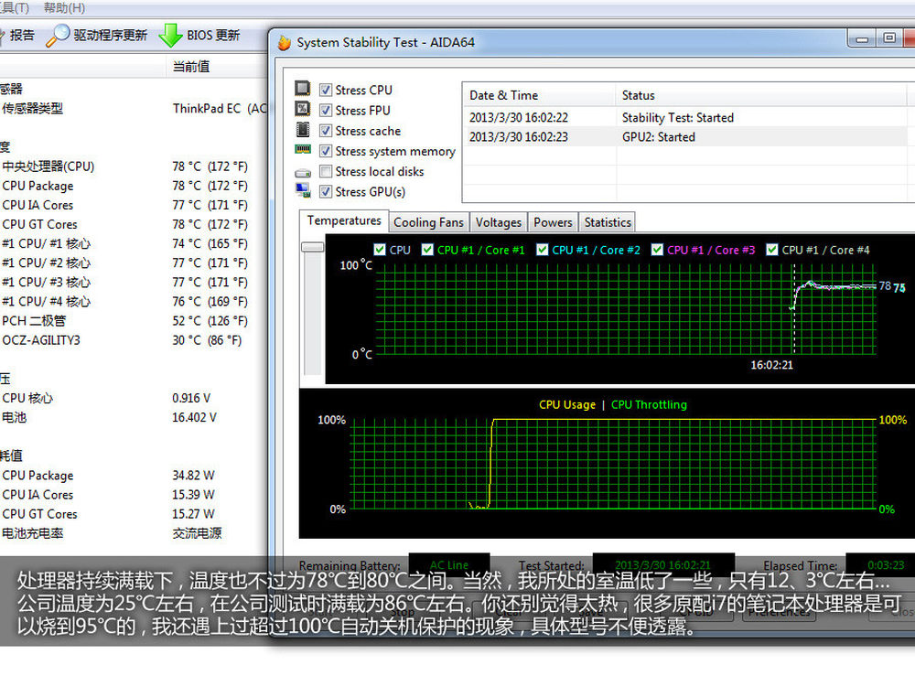Toggle the Stress FPU checkbox
Image resolution: width=915 pixels, height=686 pixels.
[x=326, y=111]
